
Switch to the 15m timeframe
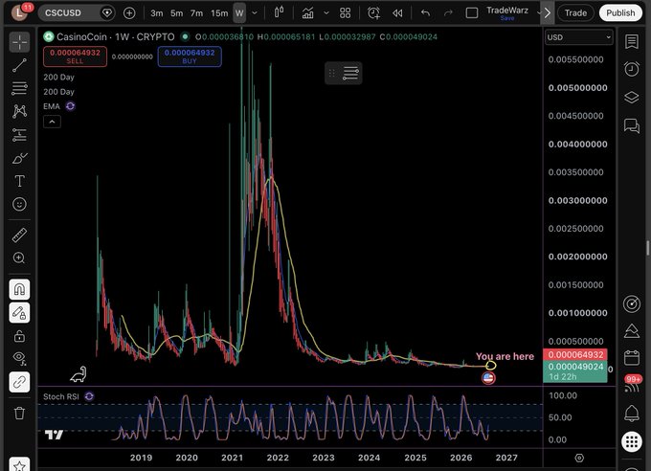coord(219,13)
